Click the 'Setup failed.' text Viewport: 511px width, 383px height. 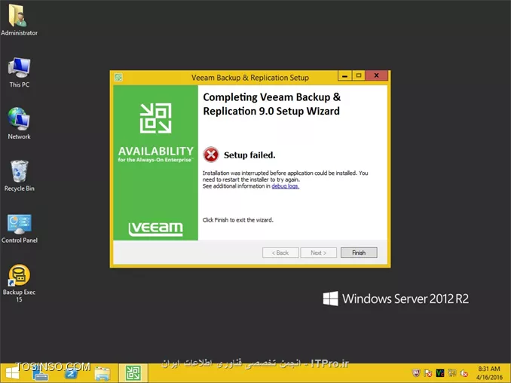[249, 155]
